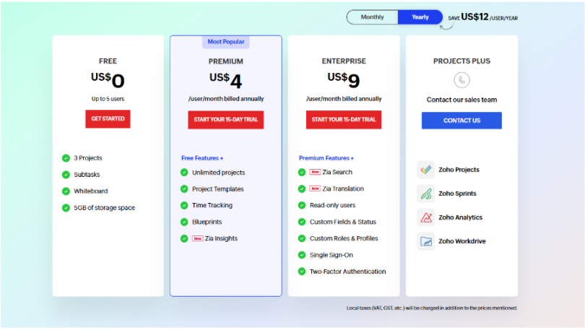Viewport: 585px width, 330px height.
Task: Click the US$9 Enterprise price
Action: click(344, 80)
